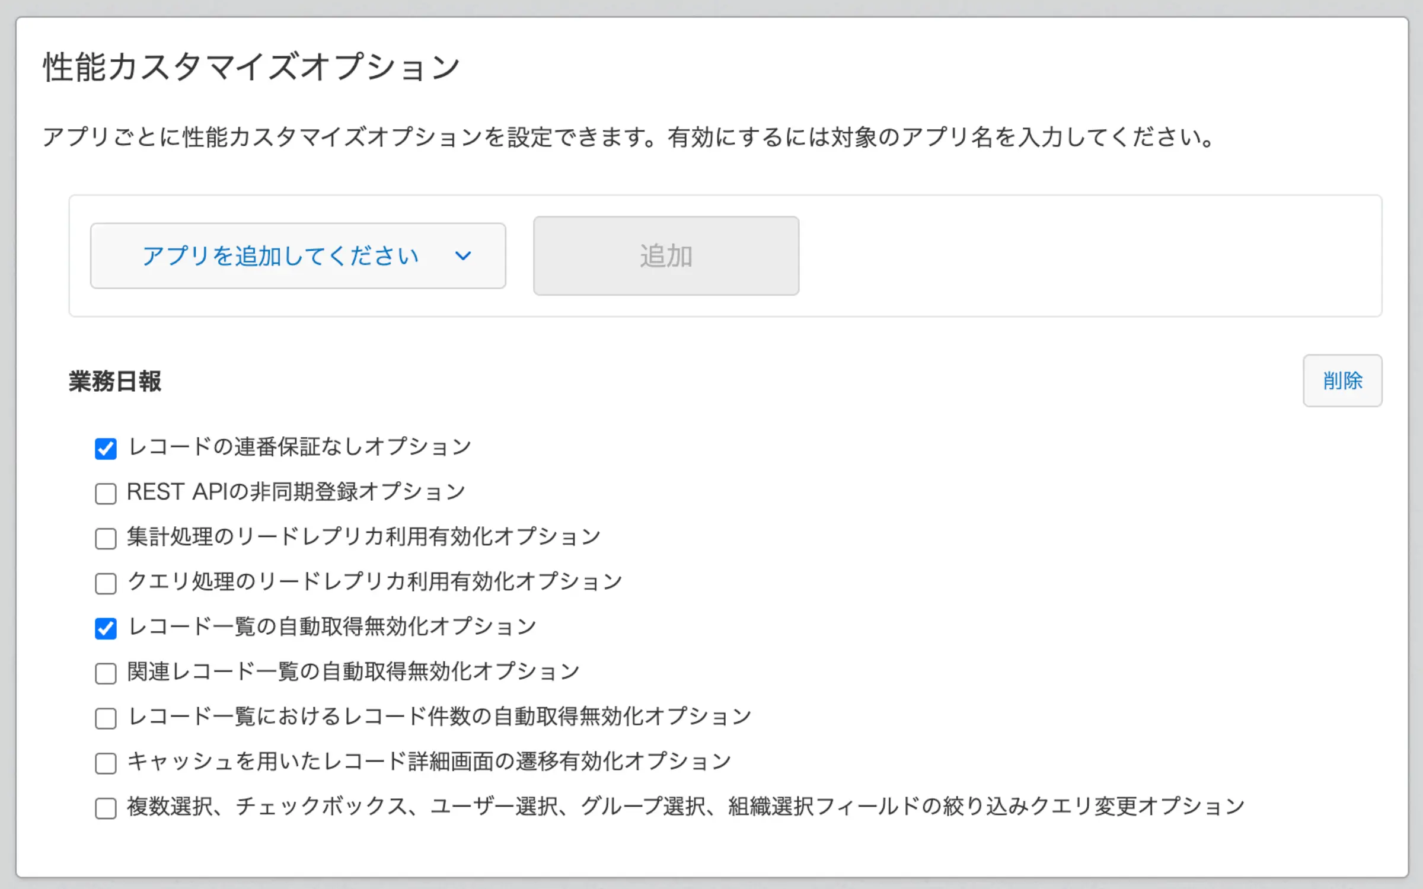The width and height of the screenshot is (1423, 889).
Task: Click the chevron arrow in the app dropdown
Action: point(463,256)
